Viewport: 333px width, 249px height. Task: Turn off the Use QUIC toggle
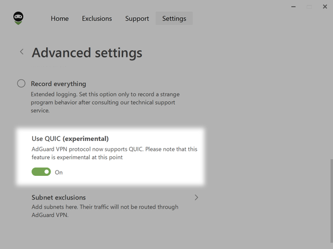pos(41,172)
